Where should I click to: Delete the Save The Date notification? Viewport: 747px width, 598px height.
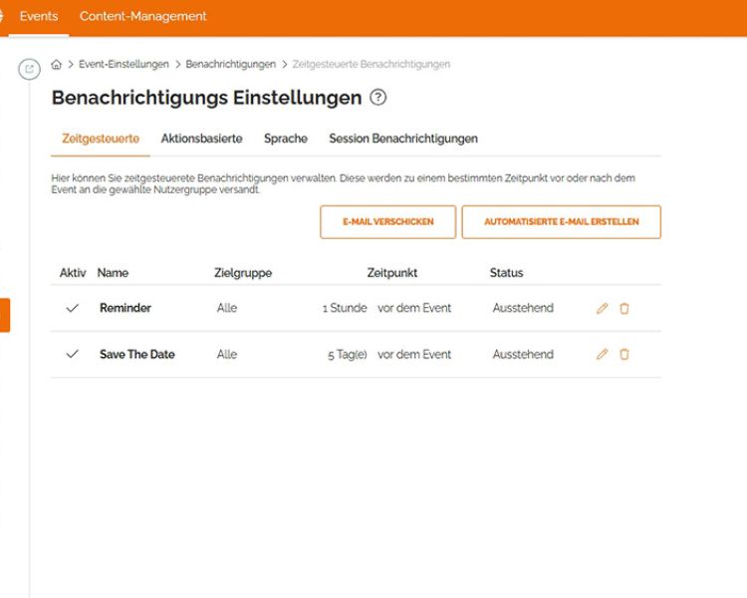[624, 355]
